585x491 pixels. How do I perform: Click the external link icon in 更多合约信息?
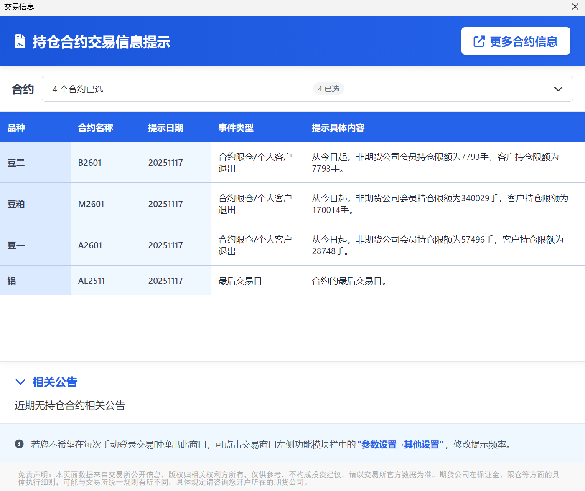(479, 41)
